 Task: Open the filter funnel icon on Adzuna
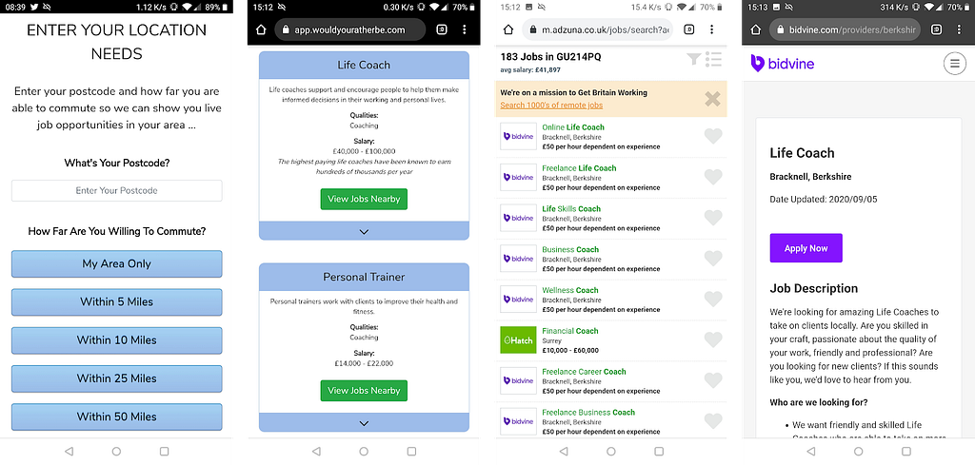[x=694, y=59]
